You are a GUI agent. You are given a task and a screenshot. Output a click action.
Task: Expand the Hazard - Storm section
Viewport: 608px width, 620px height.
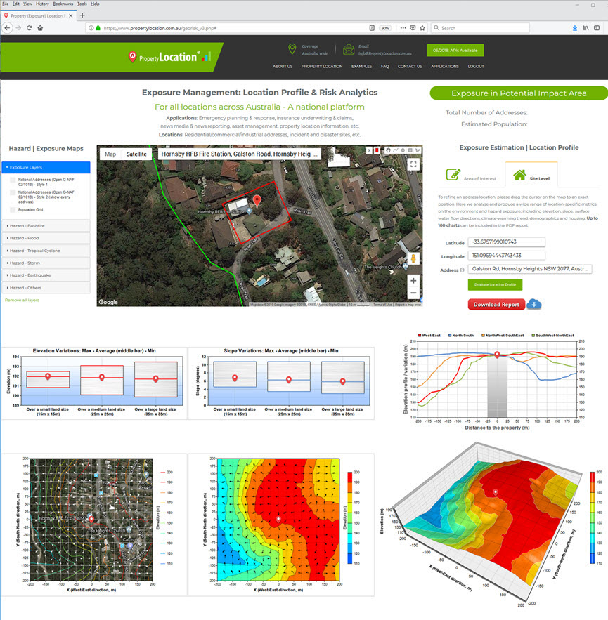(46, 263)
